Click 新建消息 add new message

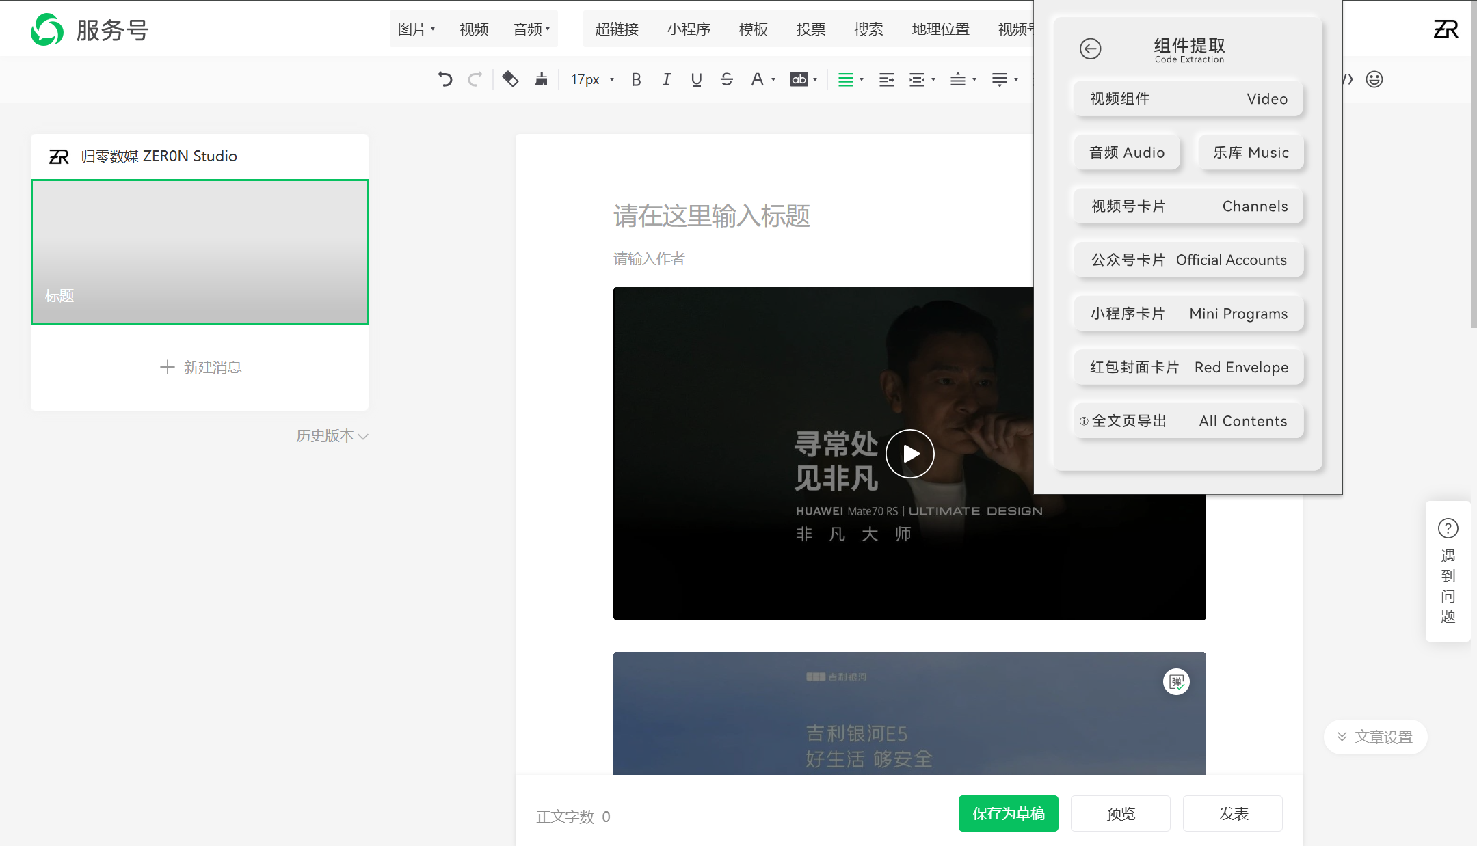200,367
